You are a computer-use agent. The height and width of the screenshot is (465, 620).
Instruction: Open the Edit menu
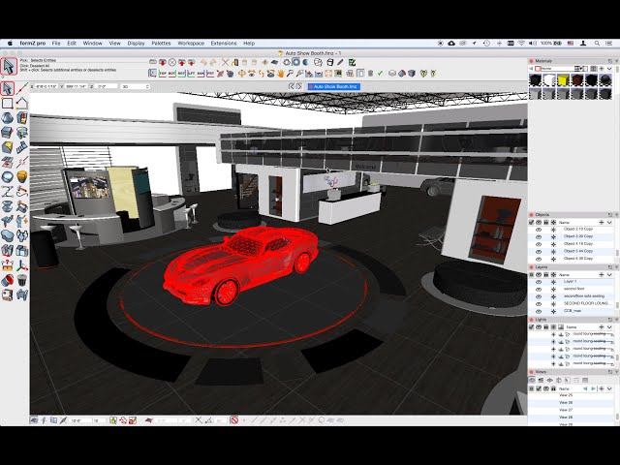(72, 43)
